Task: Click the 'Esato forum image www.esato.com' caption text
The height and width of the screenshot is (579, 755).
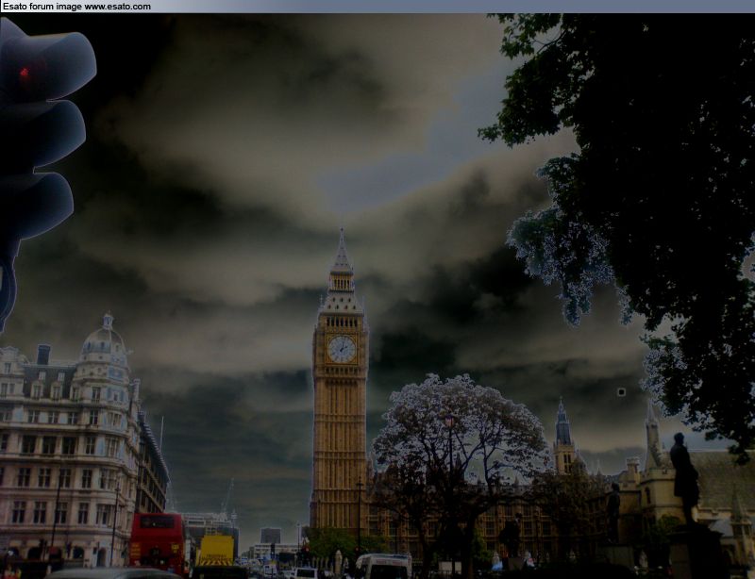Action: point(76,7)
